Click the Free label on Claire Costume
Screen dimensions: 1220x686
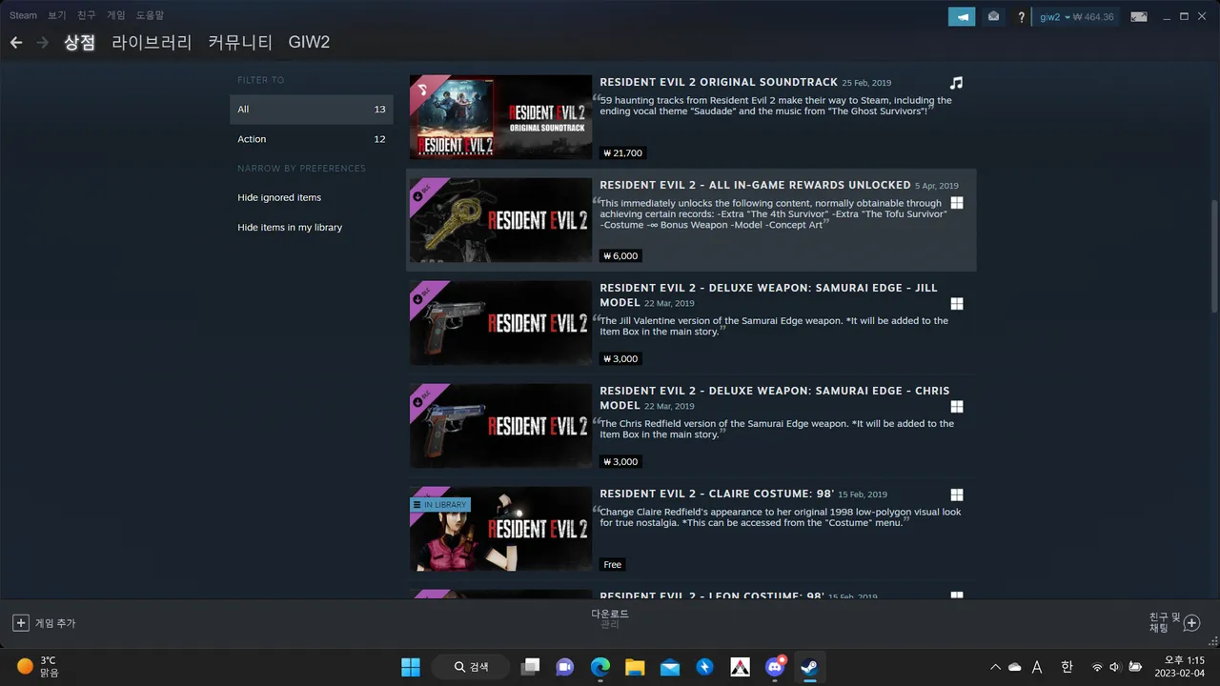[613, 565]
